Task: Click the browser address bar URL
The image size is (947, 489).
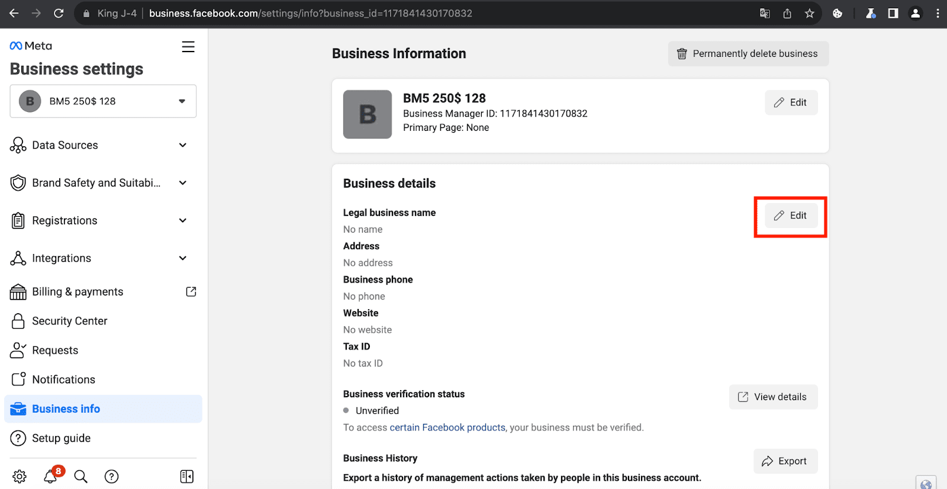Action: tap(311, 13)
